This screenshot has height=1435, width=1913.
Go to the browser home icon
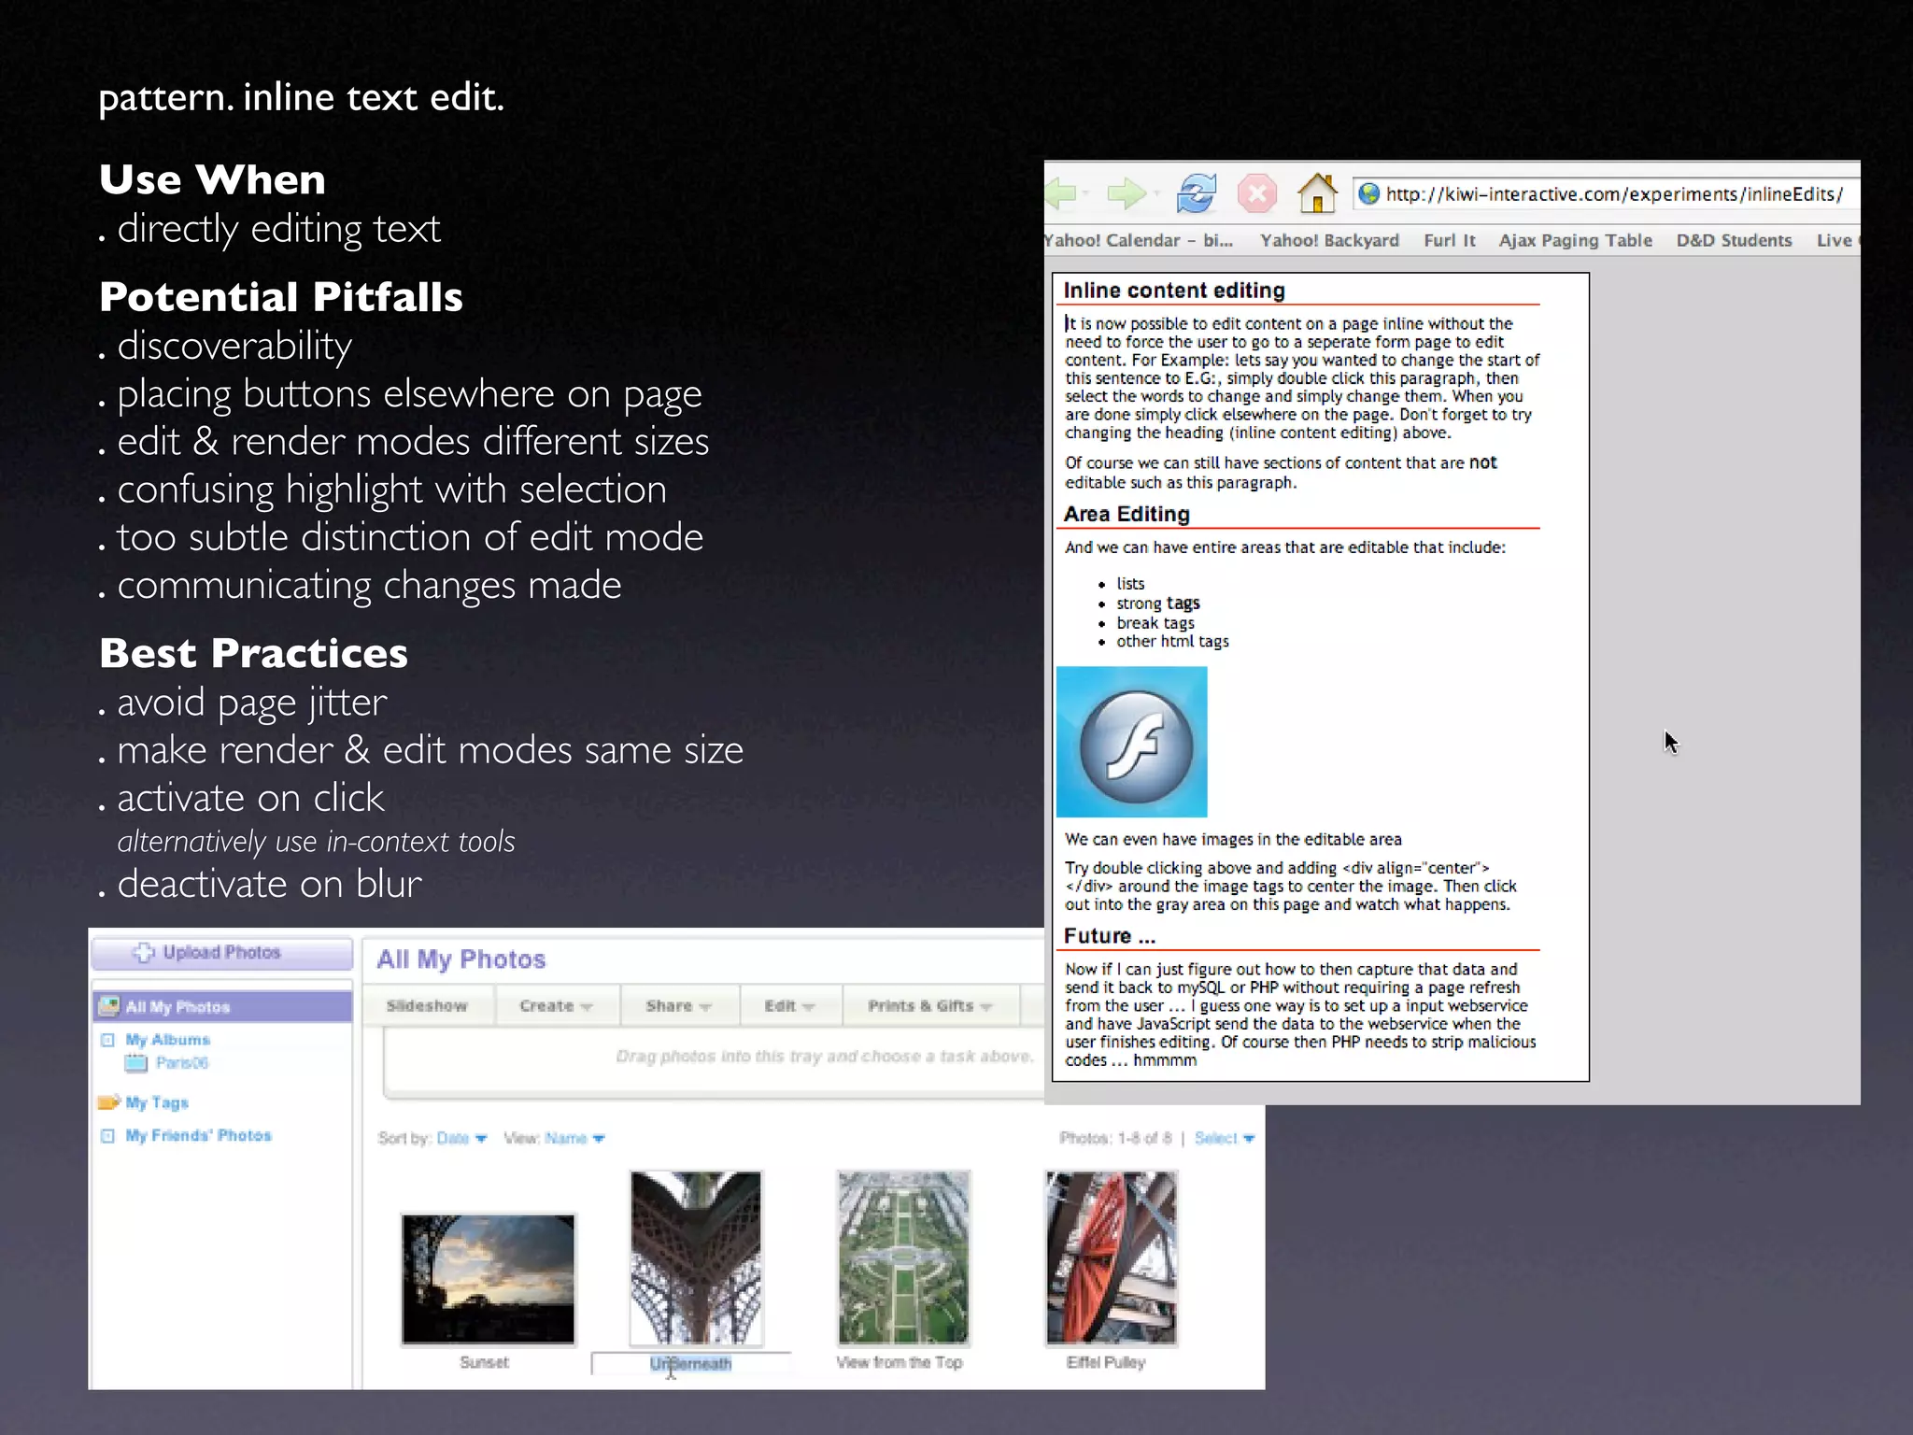[1317, 193]
